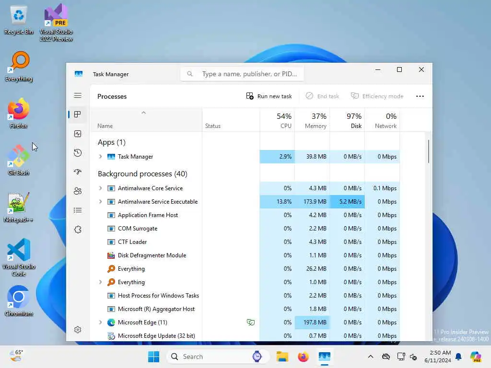Click Efficiency mode leaf icon on Microsoft Edge row
This screenshot has height=368, width=491.
click(x=250, y=322)
